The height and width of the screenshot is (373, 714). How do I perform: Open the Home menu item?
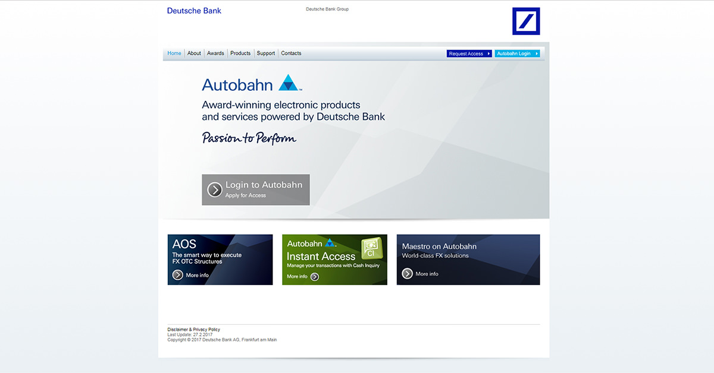click(174, 53)
